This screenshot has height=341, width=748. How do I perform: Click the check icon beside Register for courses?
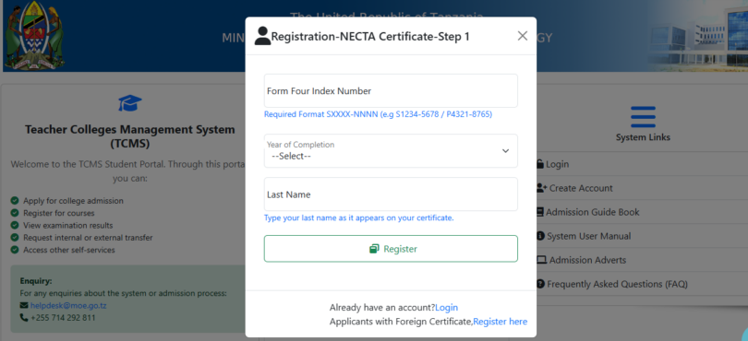pyautogui.click(x=15, y=213)
